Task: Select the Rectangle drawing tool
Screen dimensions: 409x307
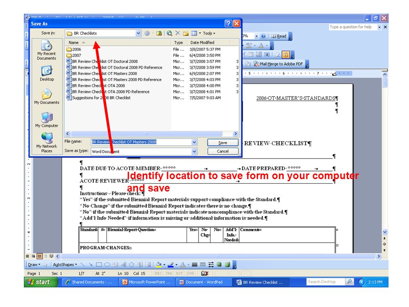Action: tap(99, 264)
